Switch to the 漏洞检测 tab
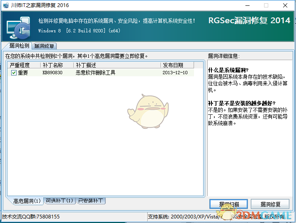This screenshot has width=296, height=223. (19, 46)
